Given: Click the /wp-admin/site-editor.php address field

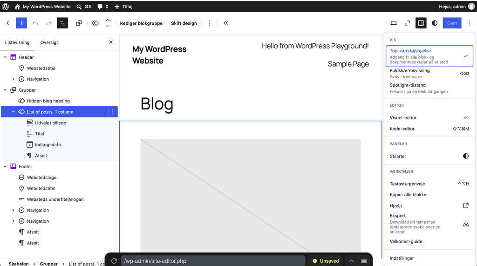Looking at the screenshot, I should point(213,261).
